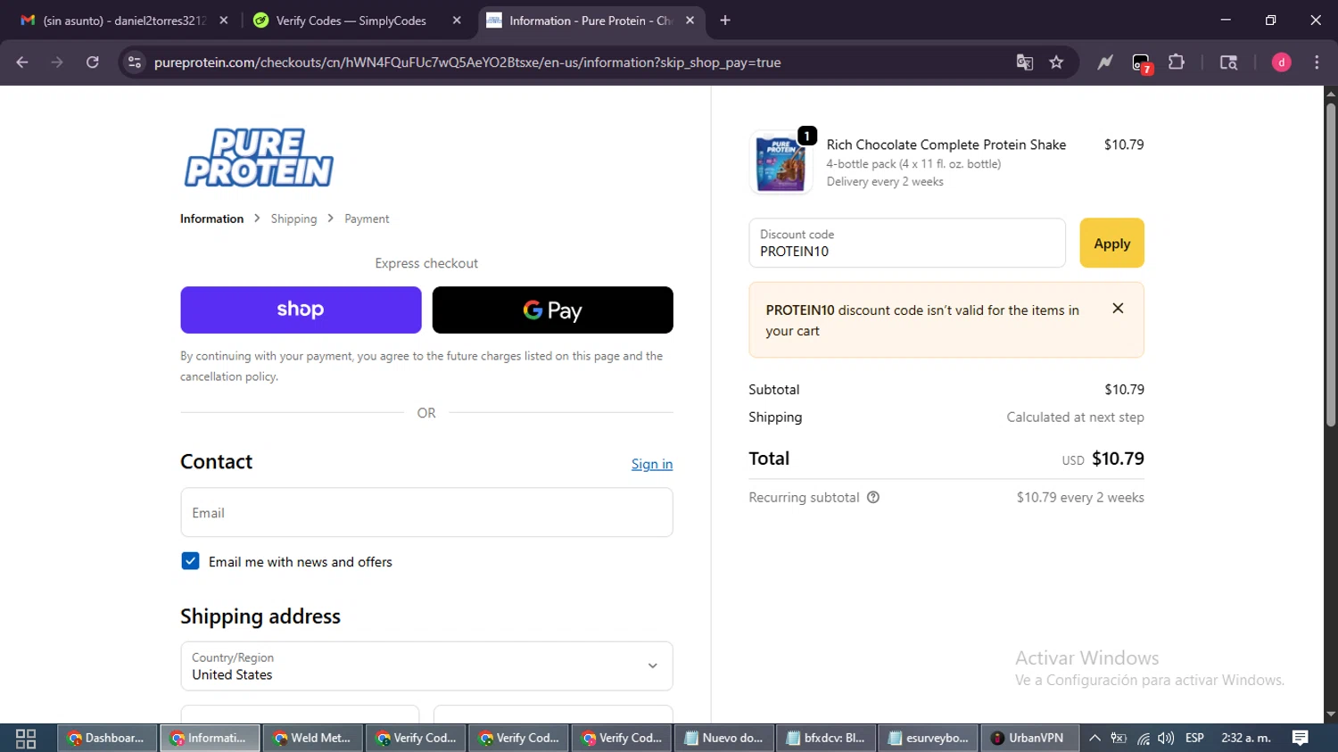
Task: Reload the Pure Protein checkout page
Action: [x=93, y=62]
